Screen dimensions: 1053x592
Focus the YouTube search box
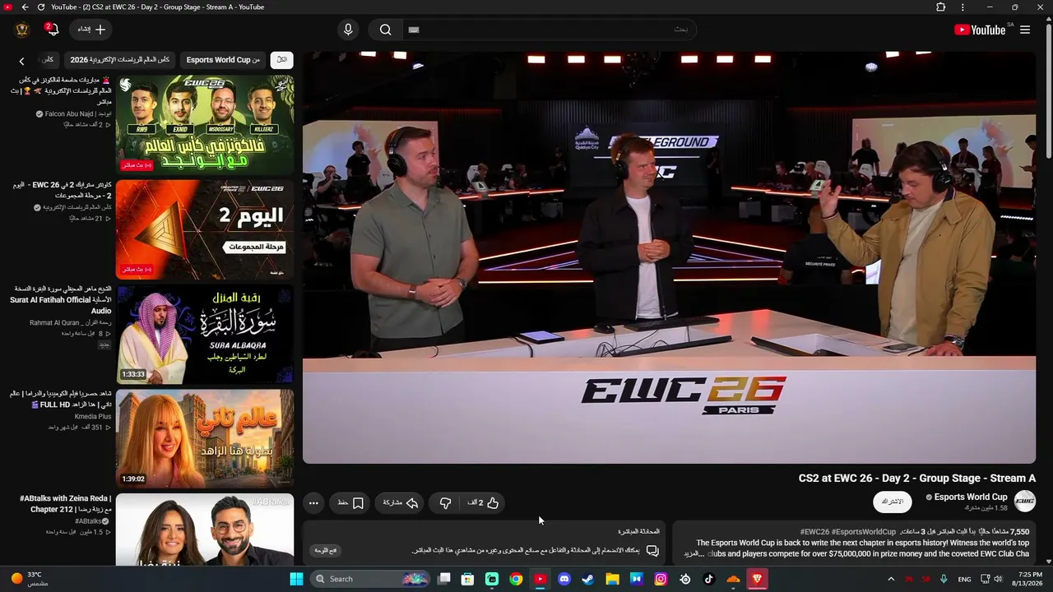[x=550, y=30]
